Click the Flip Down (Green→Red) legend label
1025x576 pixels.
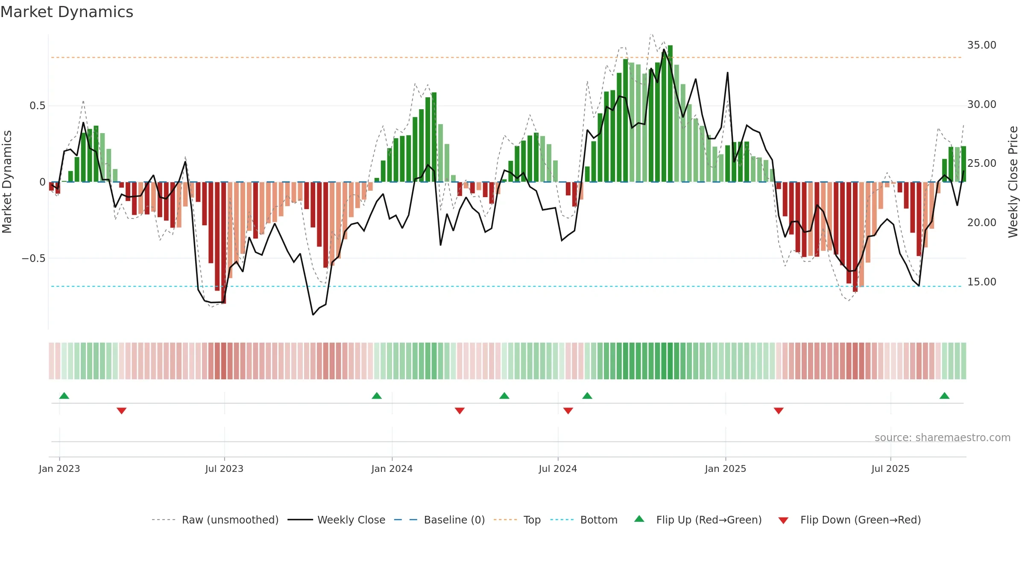(861, 520)
